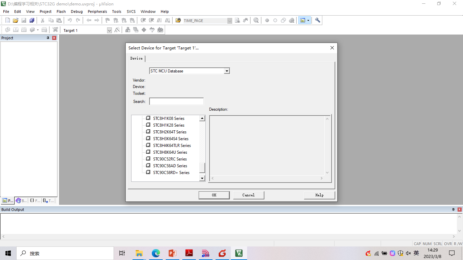
Task: Click the Rebuild all target files icon
Action: (24, 30)
